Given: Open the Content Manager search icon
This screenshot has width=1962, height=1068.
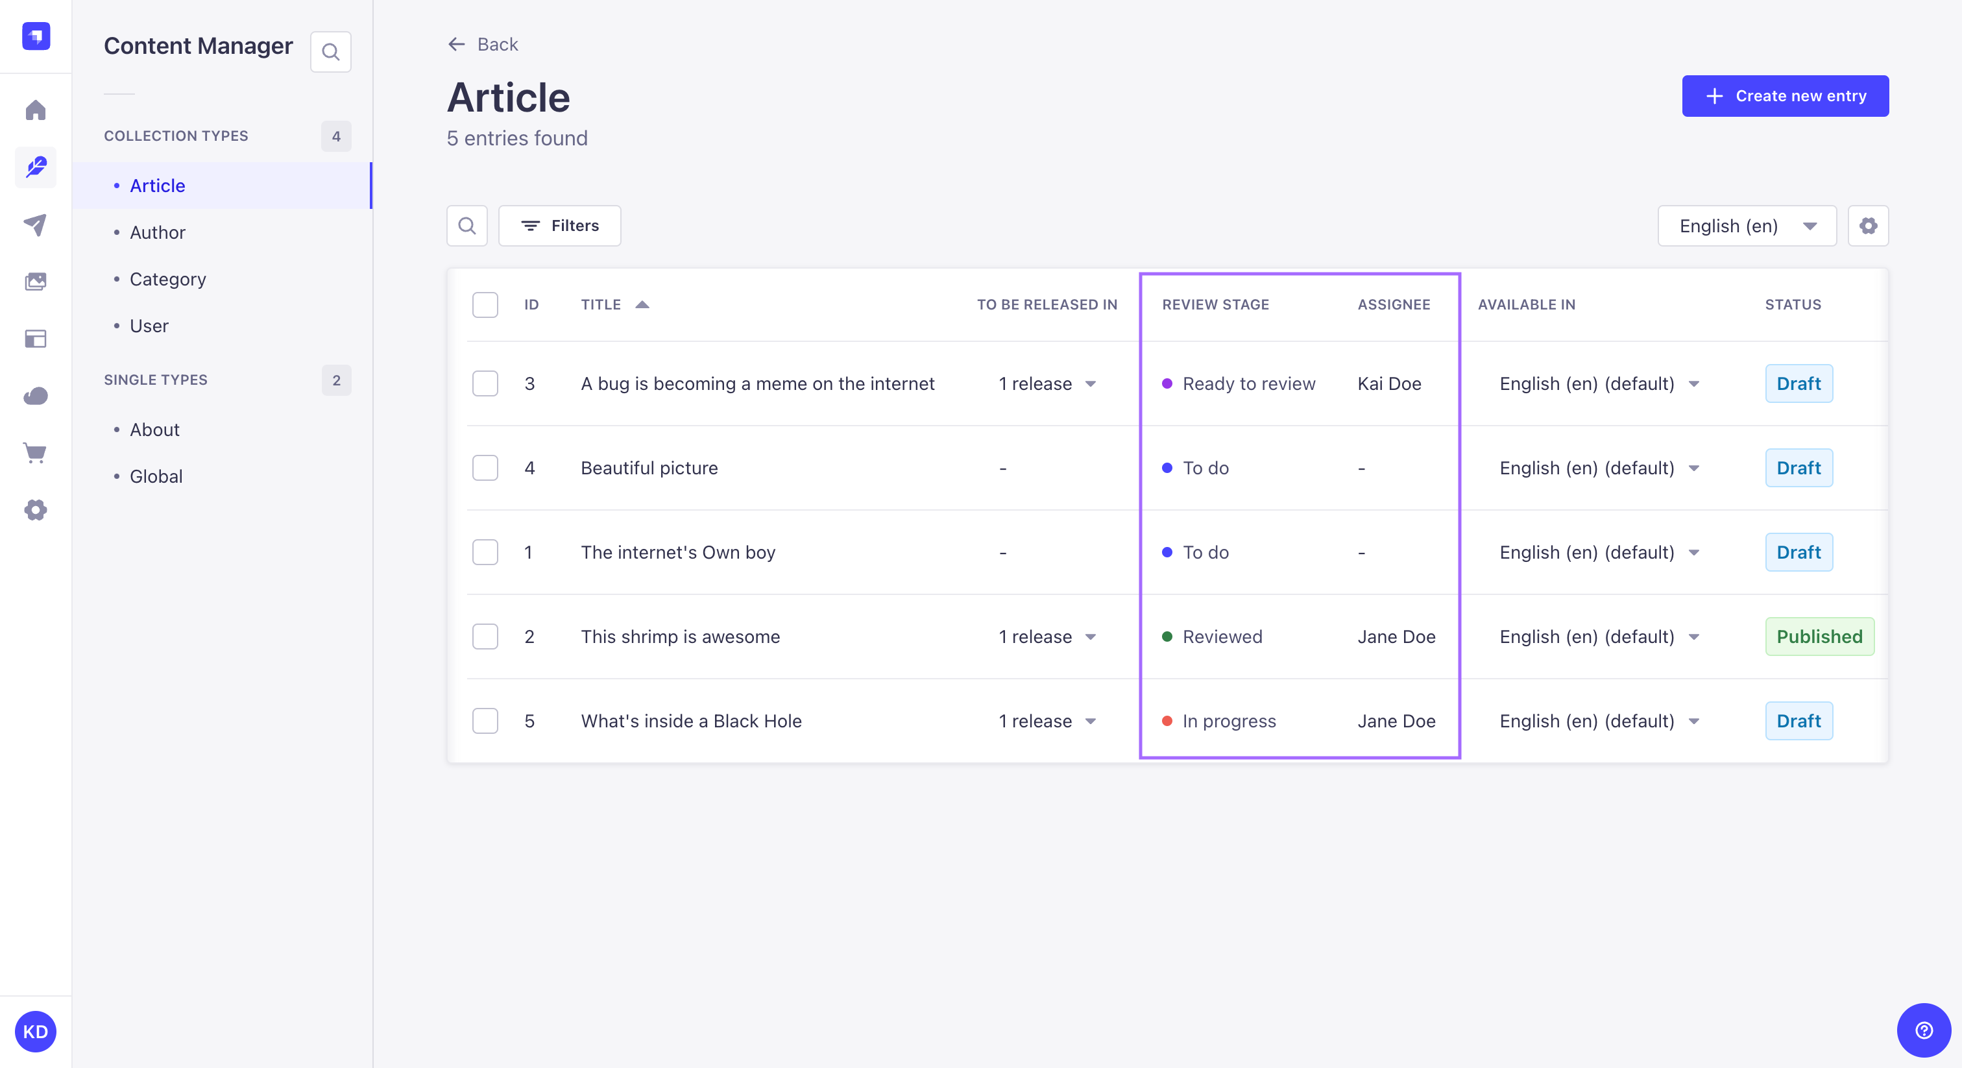Looking at the screenshot, I should (330, 51).
